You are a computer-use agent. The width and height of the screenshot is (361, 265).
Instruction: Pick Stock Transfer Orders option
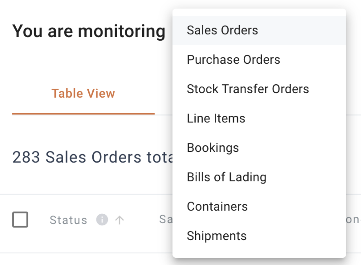tap(259, 89)
